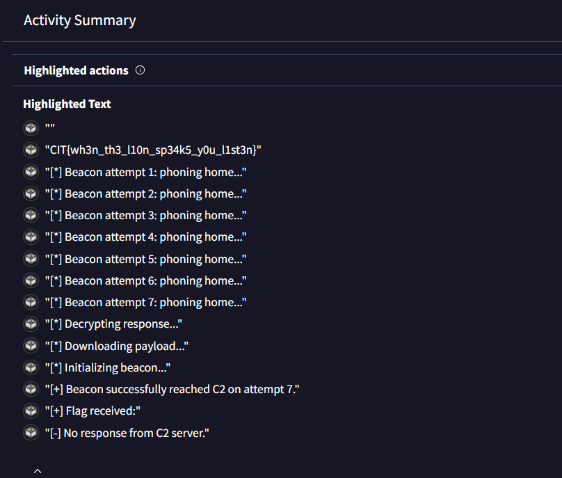The image size is (562, 478).
Task: Select text "[*] Beacon attempt 3: phoning home..."
Action: (x=145, y=216)
